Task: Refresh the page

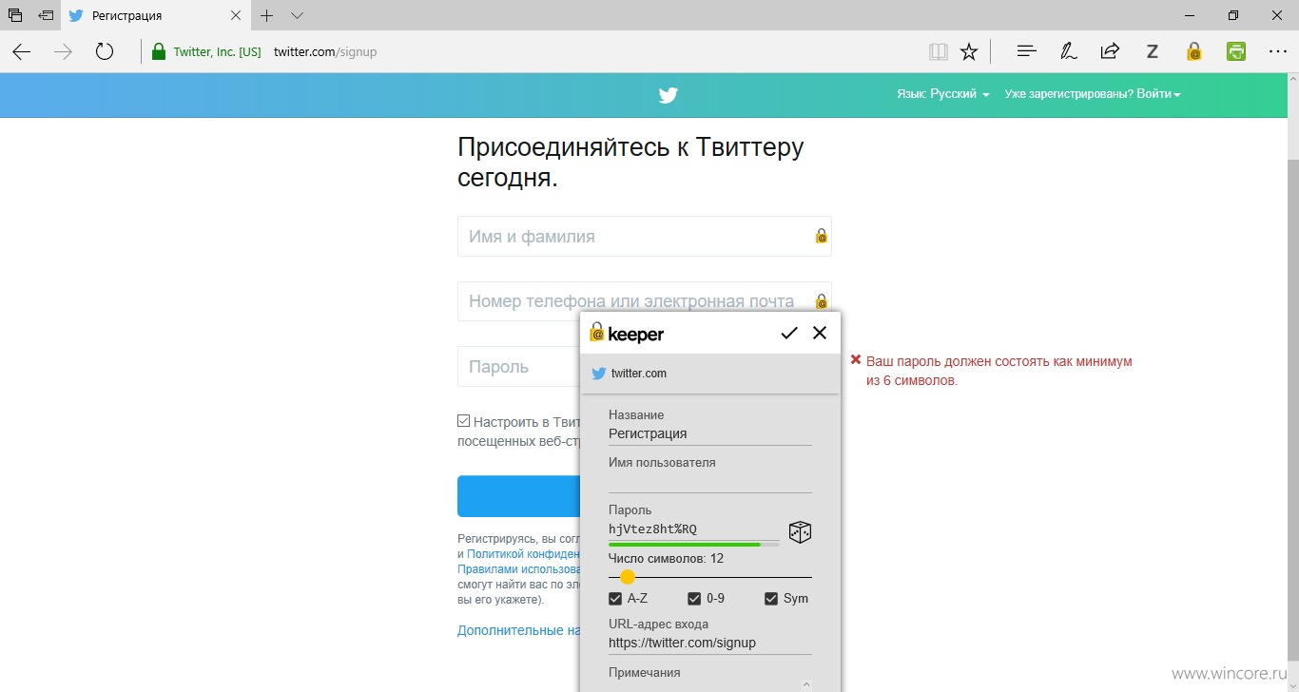Action: click(105, 51)
